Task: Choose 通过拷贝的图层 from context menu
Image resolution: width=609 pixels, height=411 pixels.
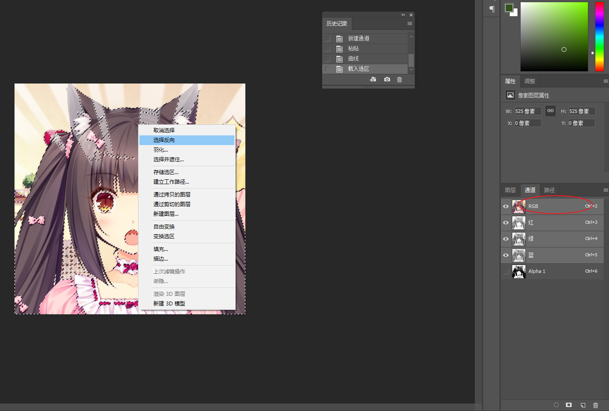Action: click(x=187, y=194)
